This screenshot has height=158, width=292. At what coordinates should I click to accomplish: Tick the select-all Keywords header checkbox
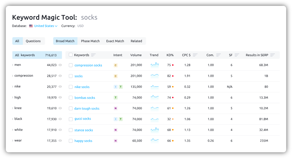coord(71,55)
